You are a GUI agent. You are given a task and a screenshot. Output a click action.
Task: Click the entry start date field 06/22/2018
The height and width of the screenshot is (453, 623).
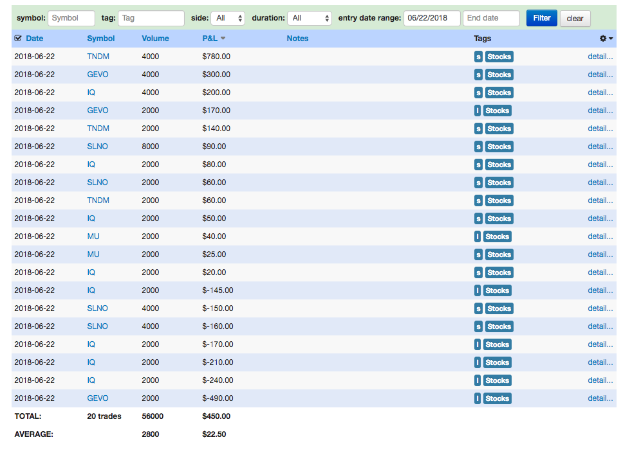pyautogui.click(x=432, y=18)
